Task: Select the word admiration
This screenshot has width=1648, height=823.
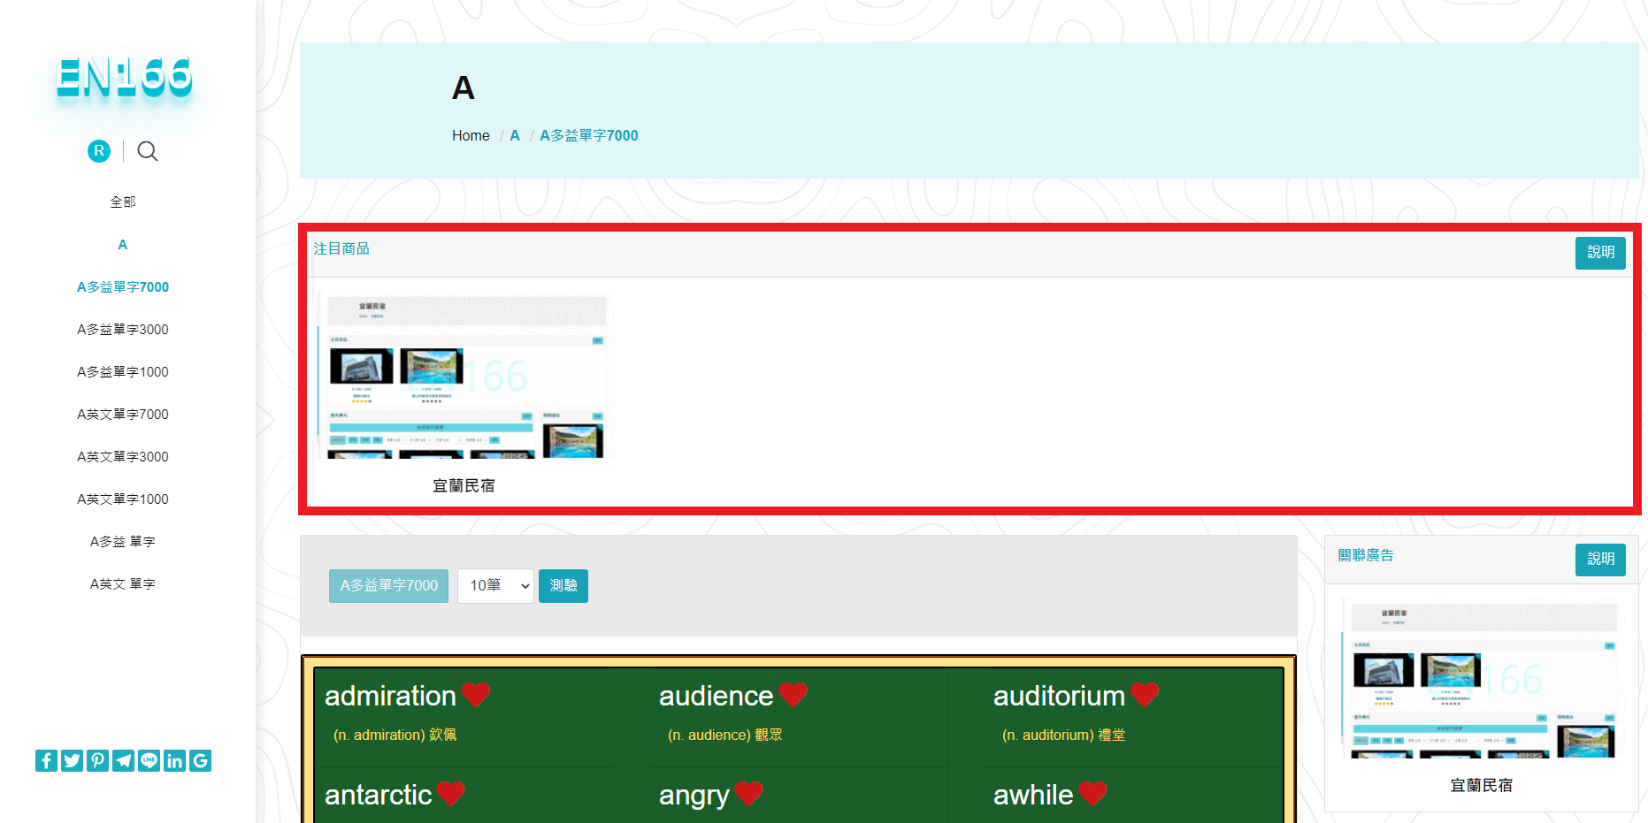Action: coord(390,696)
